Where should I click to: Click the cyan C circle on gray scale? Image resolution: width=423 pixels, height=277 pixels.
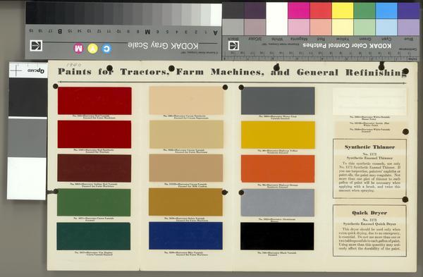click(x=107, y=49)
